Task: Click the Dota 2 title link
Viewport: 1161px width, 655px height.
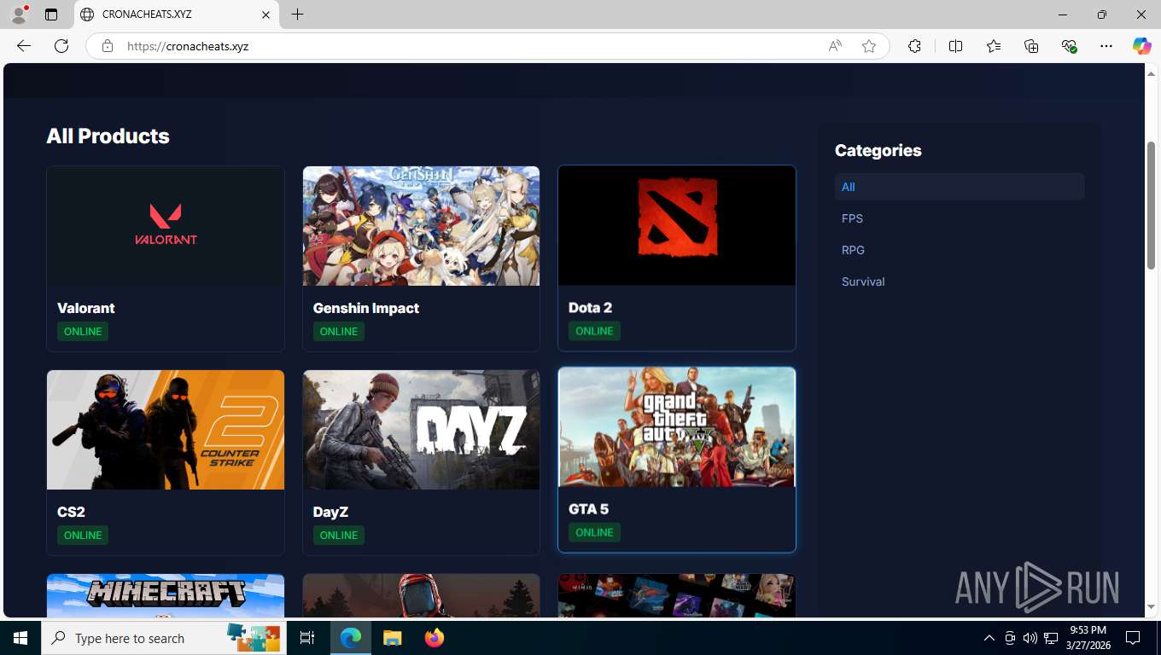Action: (x=590, y=307)
